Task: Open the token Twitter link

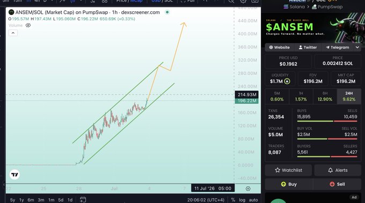Action: pyautogui.click(x=308, y=47)
